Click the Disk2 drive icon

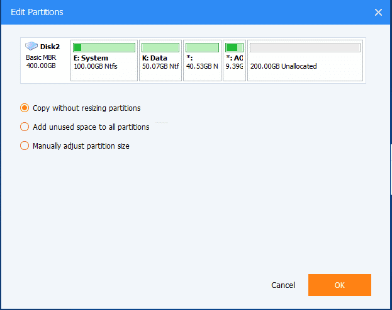click(31, 46)
